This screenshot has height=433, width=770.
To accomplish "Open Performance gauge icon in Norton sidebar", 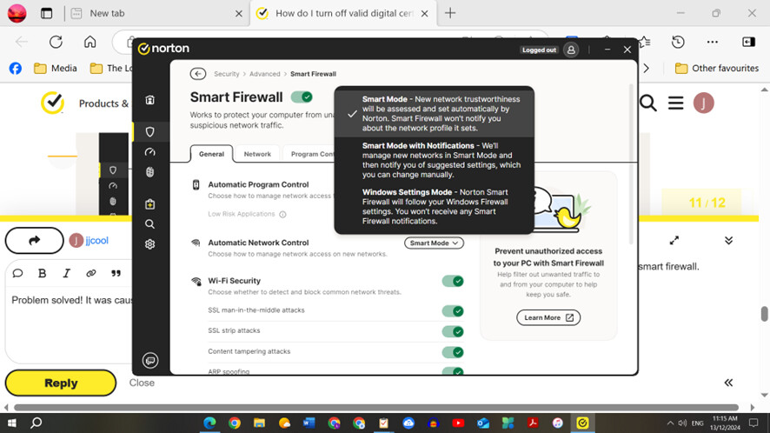I will click(150, 152).
